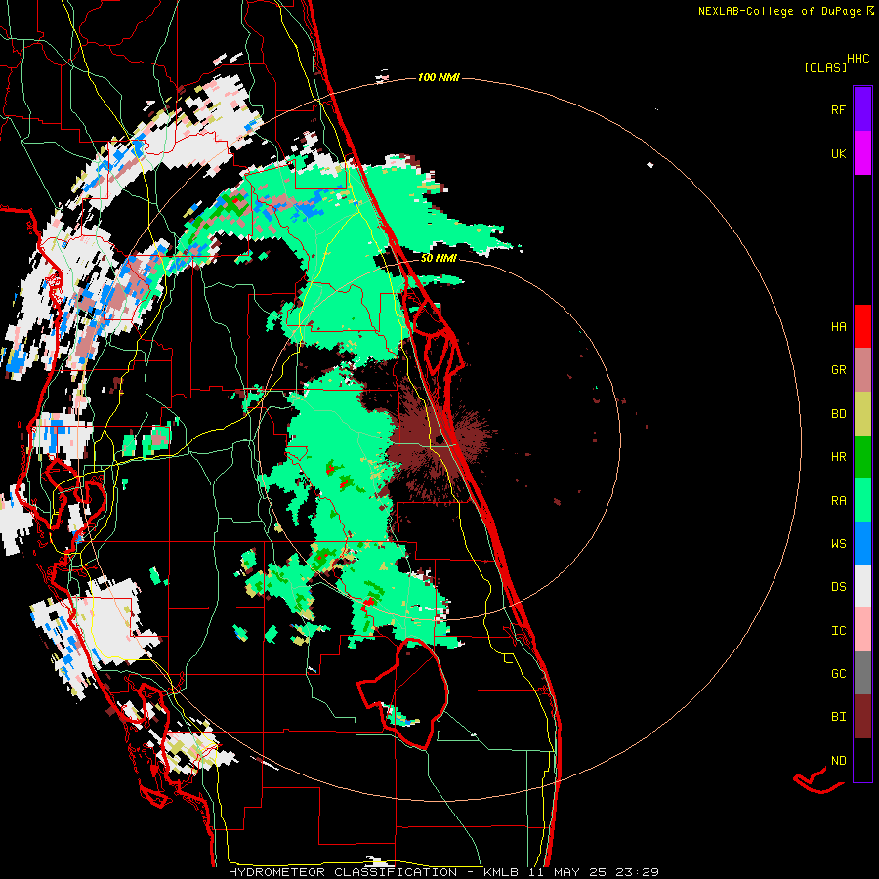
Task: Click the RA legend label
Action: coord(838,500)
